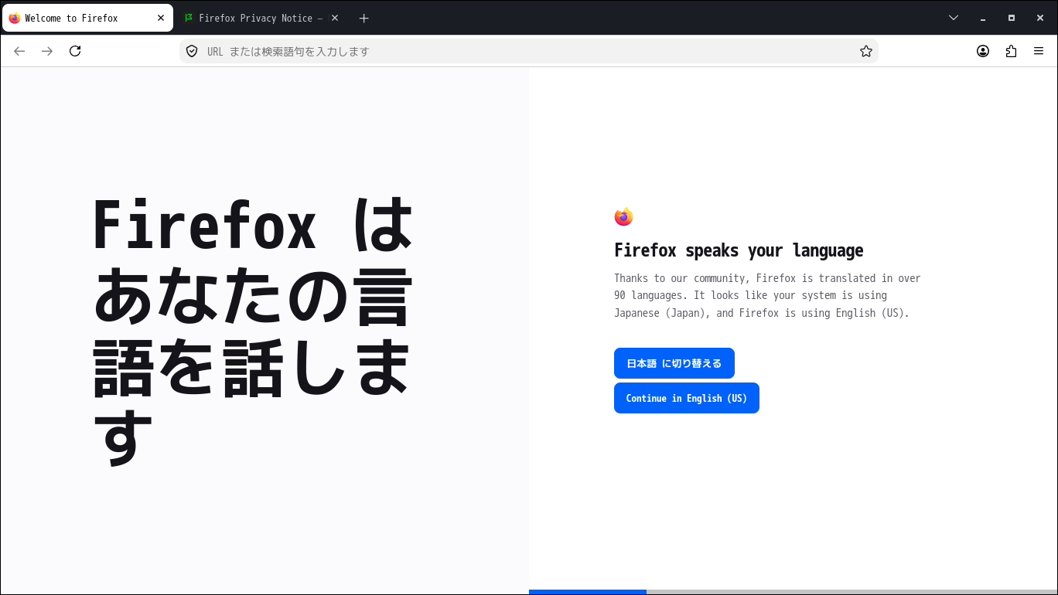Reload the current page
Image resolution: width=1058 pixels, height=595 pixels.
[x=75, y=51]
